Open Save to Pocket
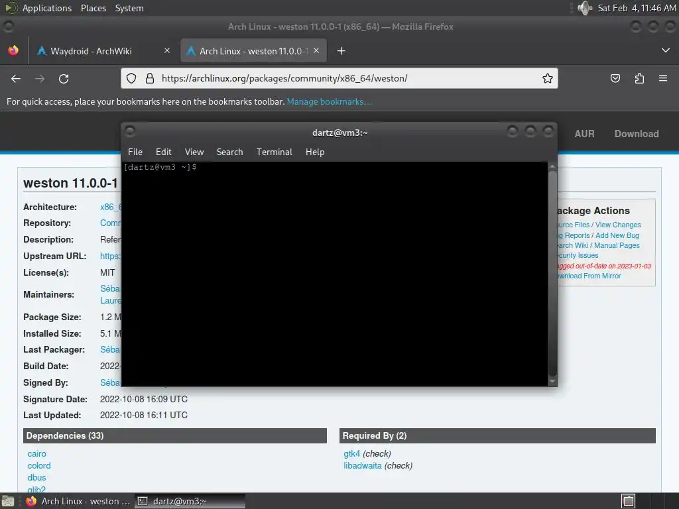 click(615, 78)
